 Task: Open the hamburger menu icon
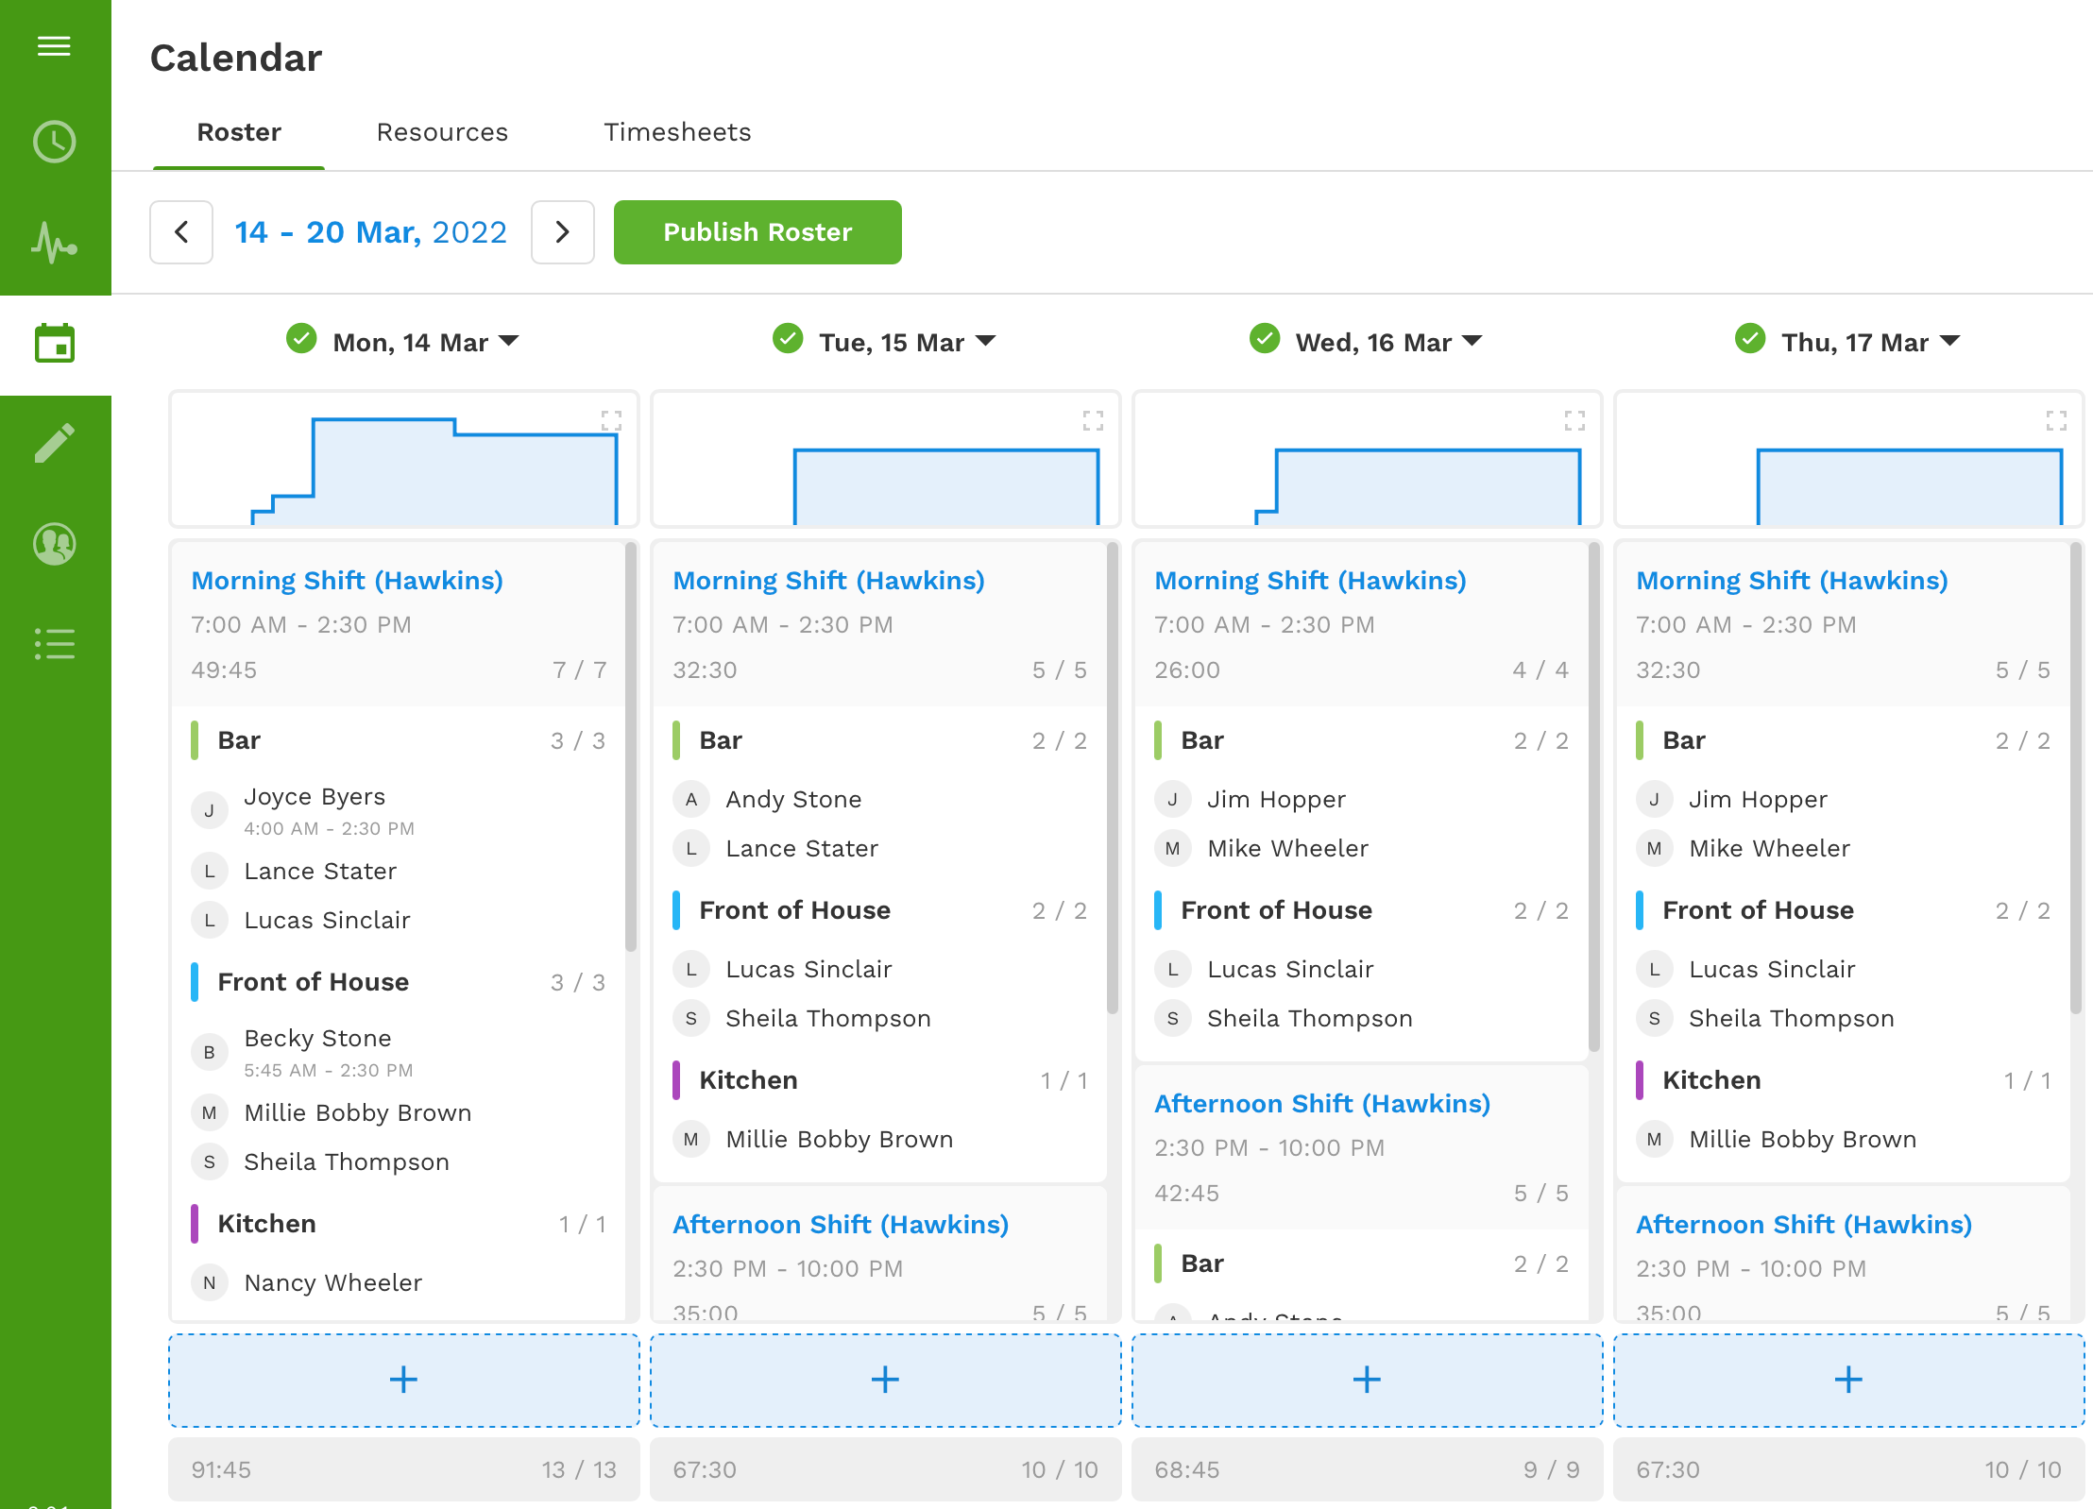click(x=54, y=45)
